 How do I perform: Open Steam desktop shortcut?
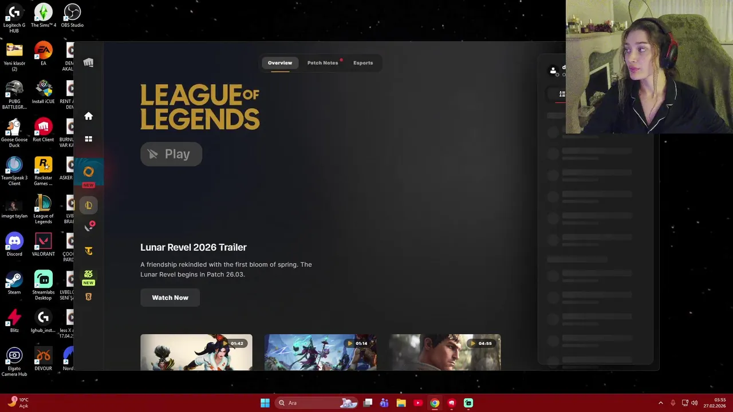point(14,283)
